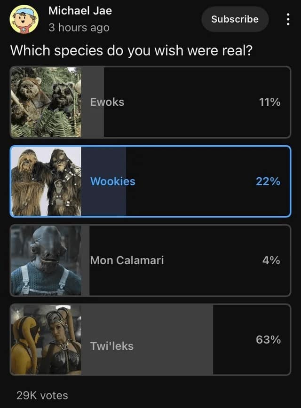This screenshot has height=408, width=301.
Task: Click the 22% result for Wookies
Action: 268,181
